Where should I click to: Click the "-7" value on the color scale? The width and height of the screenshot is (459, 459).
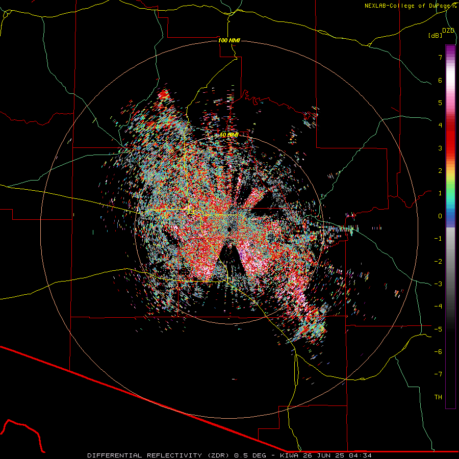(x=438, y=374)
